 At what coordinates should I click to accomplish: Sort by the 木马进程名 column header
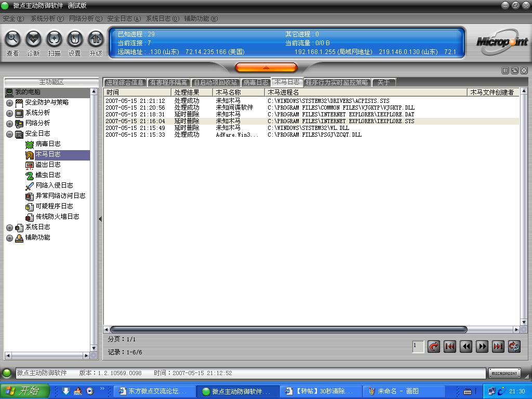coord(366,92)
